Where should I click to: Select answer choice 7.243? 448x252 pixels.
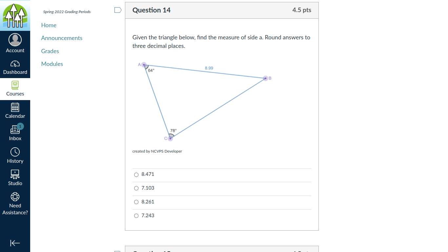(136, 216)
